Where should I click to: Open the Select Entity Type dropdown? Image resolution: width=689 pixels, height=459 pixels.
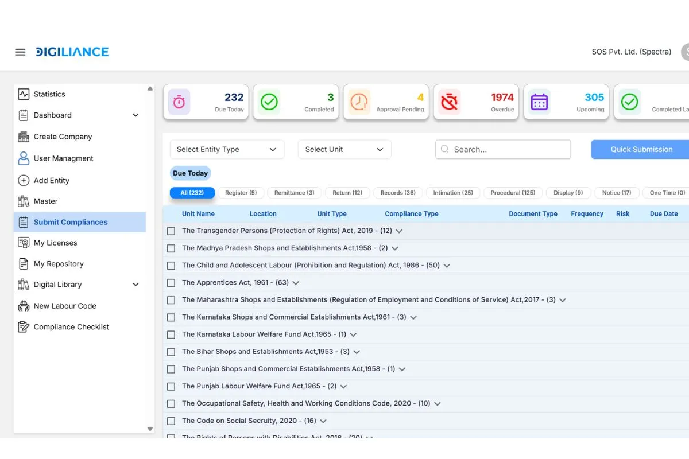pos(227,149)
